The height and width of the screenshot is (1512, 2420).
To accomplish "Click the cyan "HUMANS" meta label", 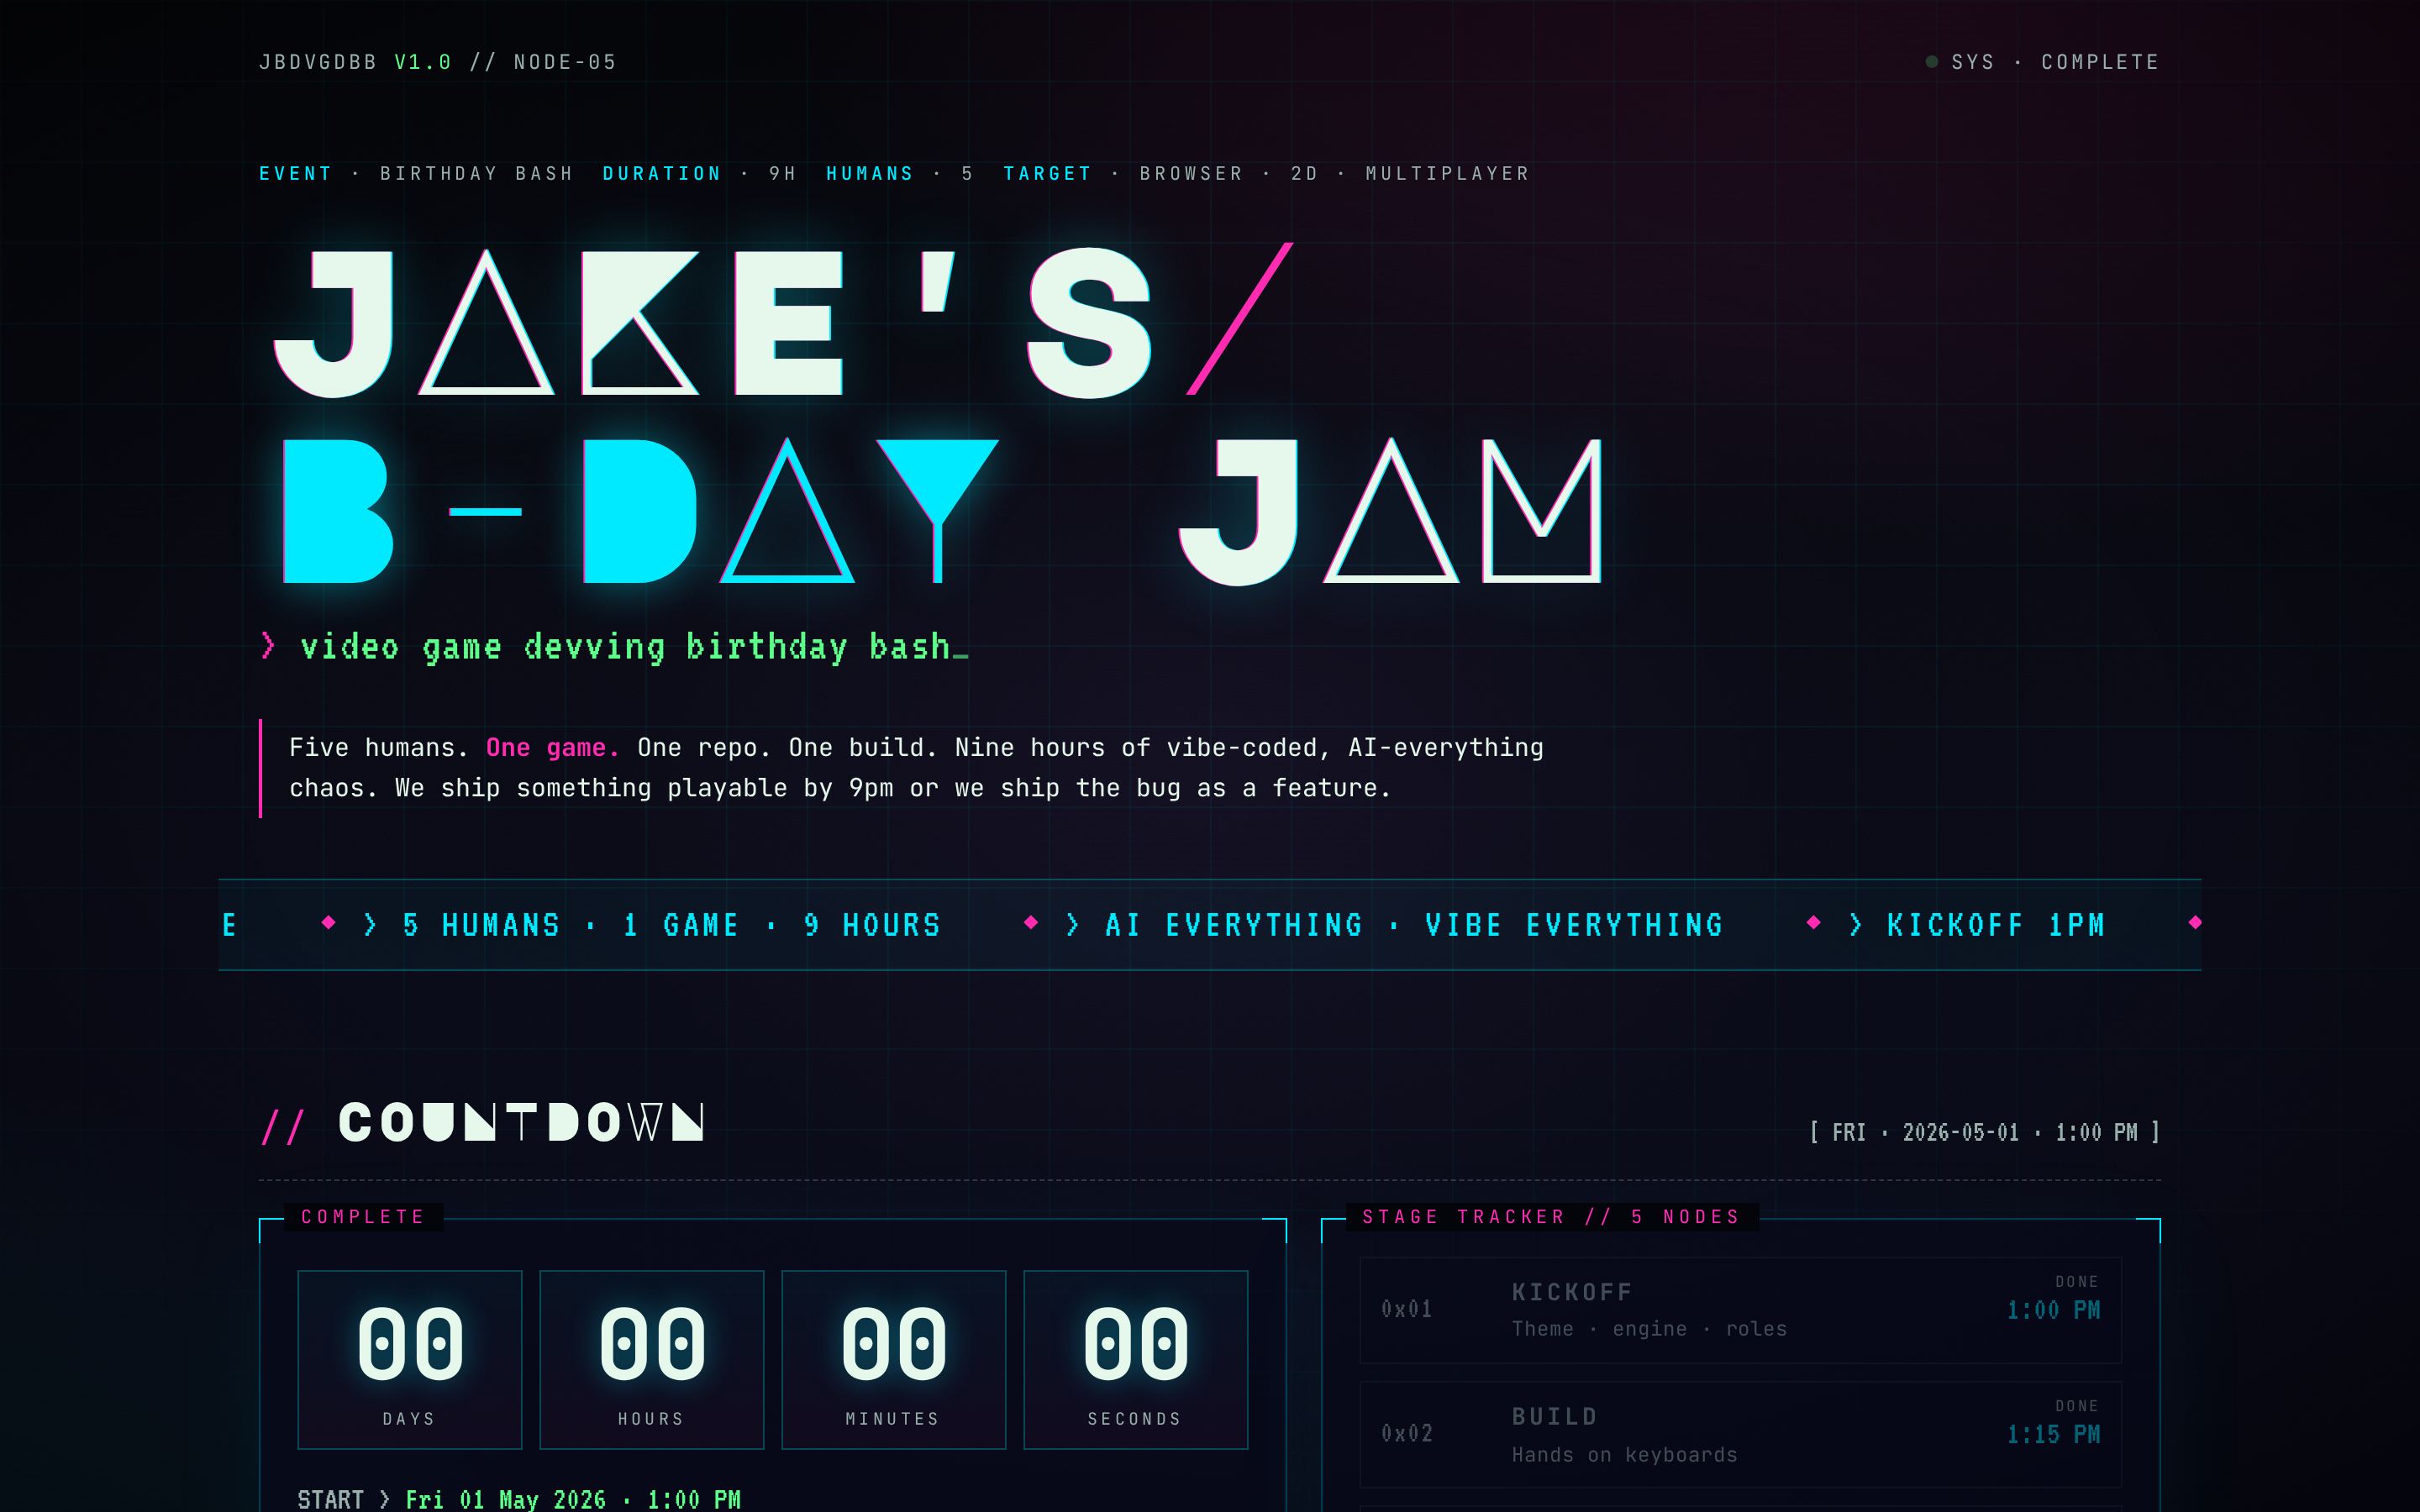I will click(869, 173).
